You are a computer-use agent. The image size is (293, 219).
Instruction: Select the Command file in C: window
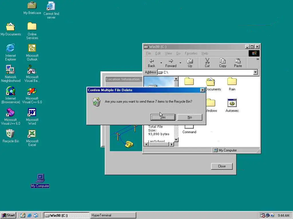189,129
